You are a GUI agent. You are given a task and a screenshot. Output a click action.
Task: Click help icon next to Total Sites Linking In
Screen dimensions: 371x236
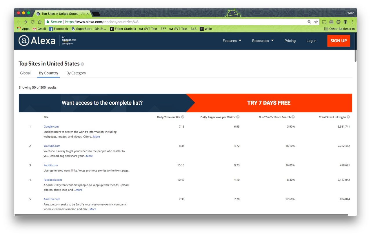coord(348,117)
